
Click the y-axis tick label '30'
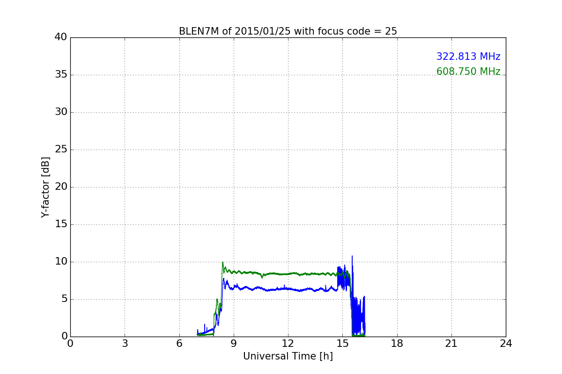[x=61, y=112]
